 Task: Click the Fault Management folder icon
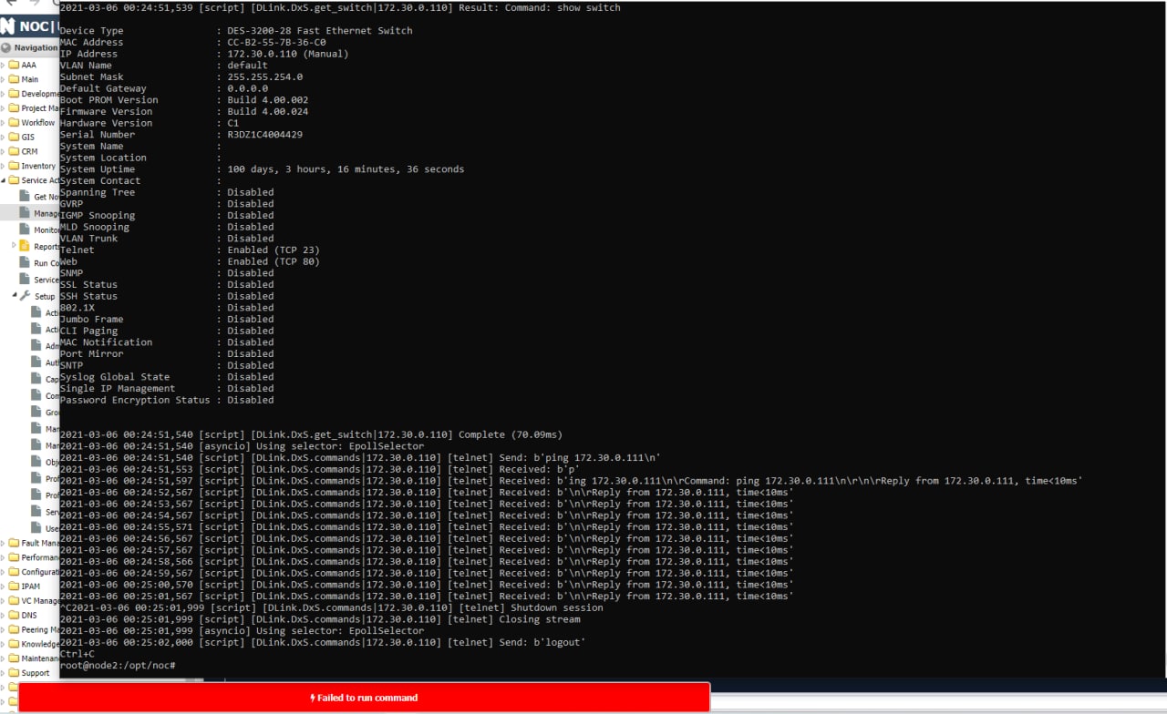point(14,543)
